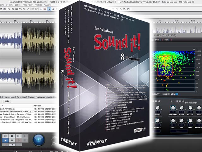Viewport: 202px width, 152px height.
Task: Click the document with arrow toolbar icon
Action: (5, 9)
